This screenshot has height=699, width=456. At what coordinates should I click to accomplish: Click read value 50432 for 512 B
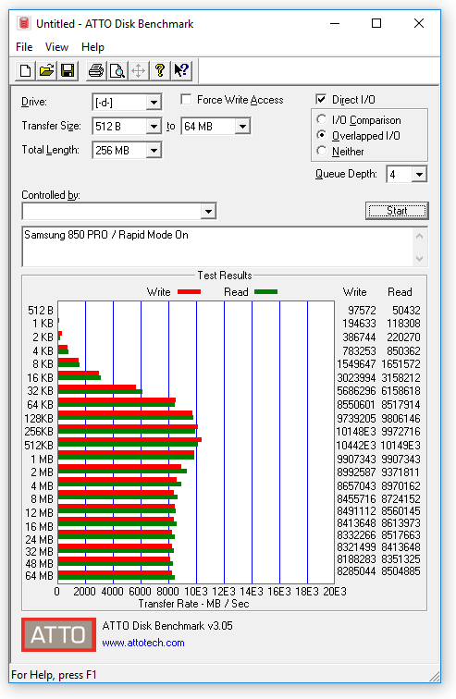click(x=406, y=311)
